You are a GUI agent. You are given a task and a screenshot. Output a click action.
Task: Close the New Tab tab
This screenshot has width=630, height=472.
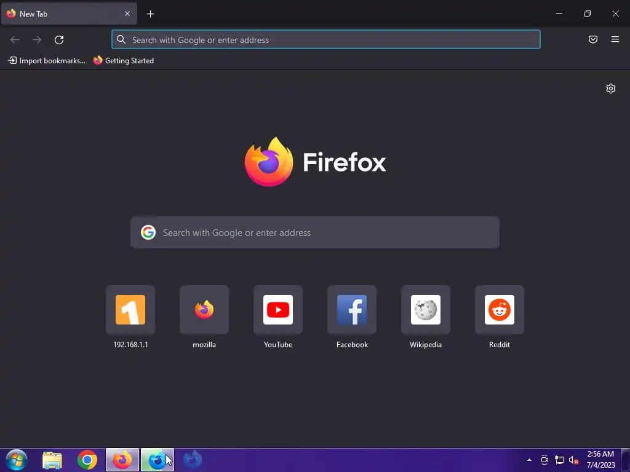tap(127, 14)
